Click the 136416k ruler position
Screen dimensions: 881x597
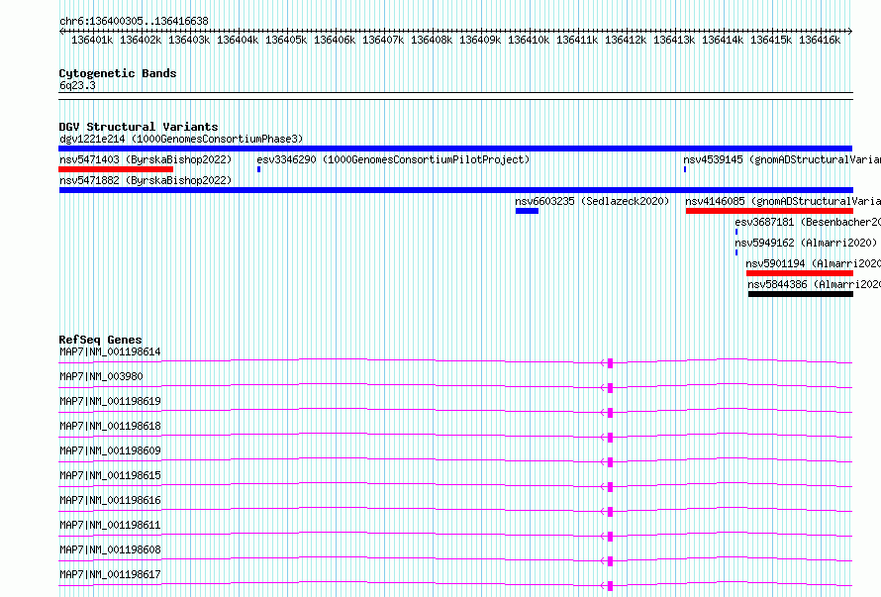(820, 40)
